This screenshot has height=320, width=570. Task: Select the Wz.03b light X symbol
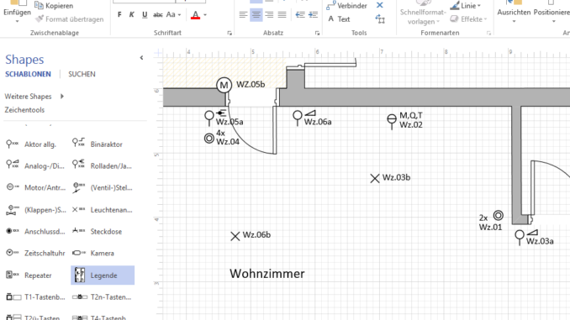(375, 178)
